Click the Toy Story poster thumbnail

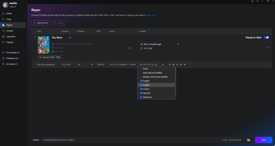point(43,45)
